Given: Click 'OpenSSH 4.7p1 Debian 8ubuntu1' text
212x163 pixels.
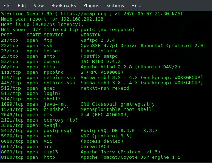Looking at the screenshot, I should click(x=122, y=46).
